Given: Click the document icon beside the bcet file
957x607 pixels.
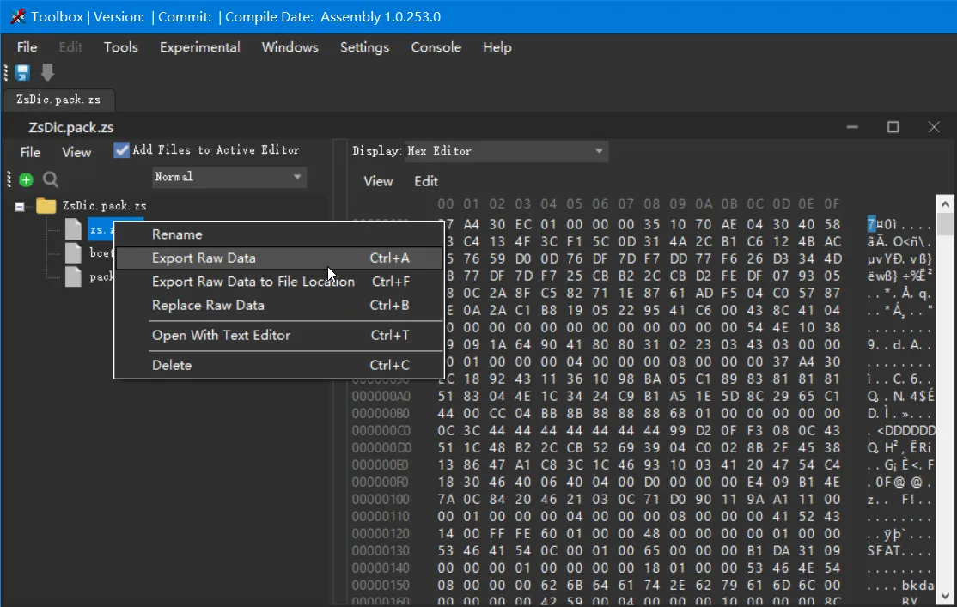Looking at the screenshot, I should (73, 252).
